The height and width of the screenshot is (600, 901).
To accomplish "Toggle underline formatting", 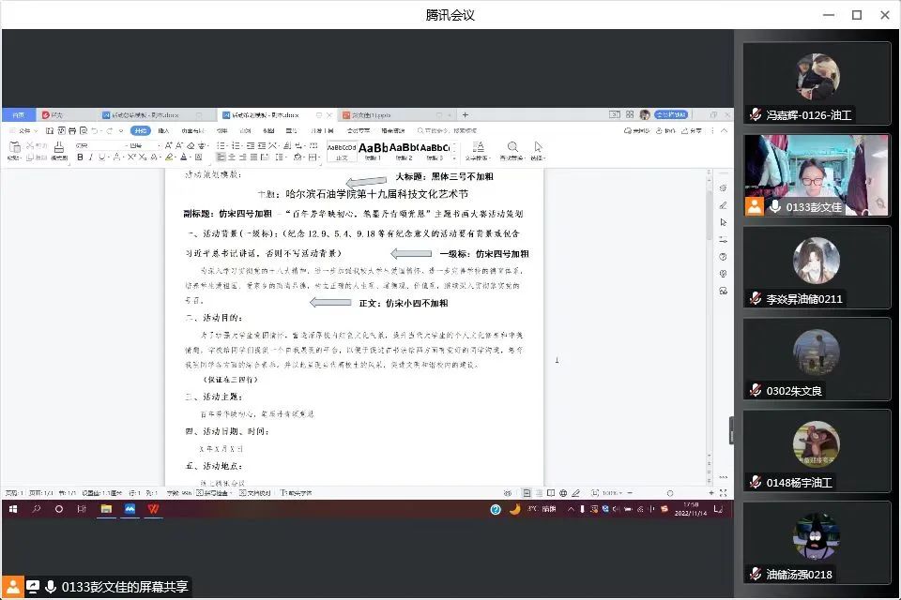I will point(103,157).
